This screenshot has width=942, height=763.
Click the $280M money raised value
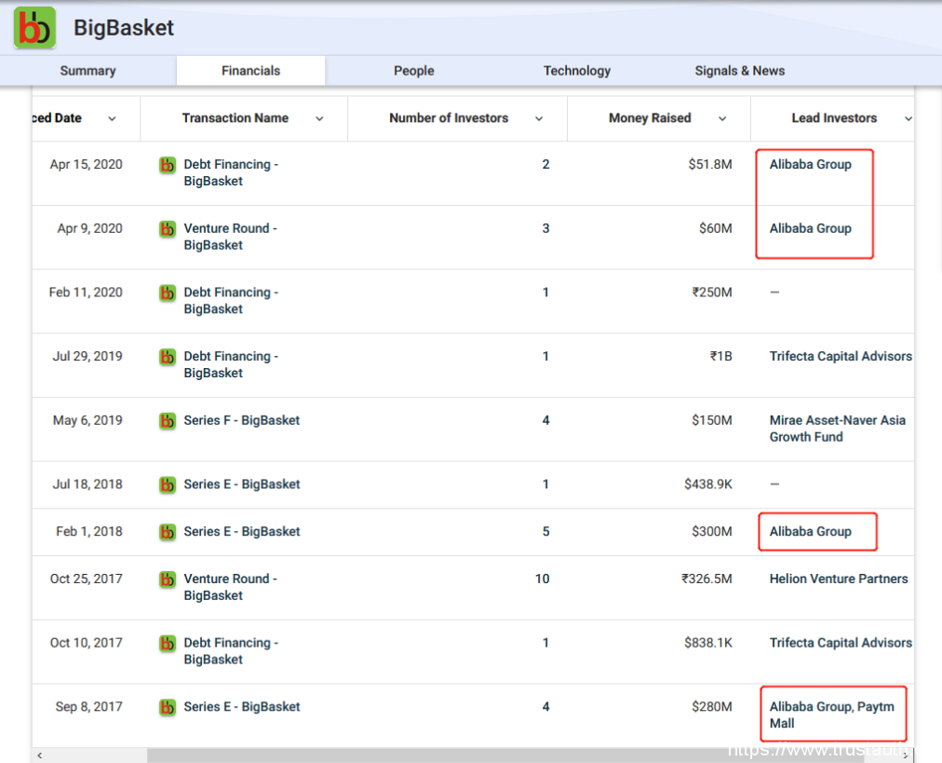[x=711, y=706]
